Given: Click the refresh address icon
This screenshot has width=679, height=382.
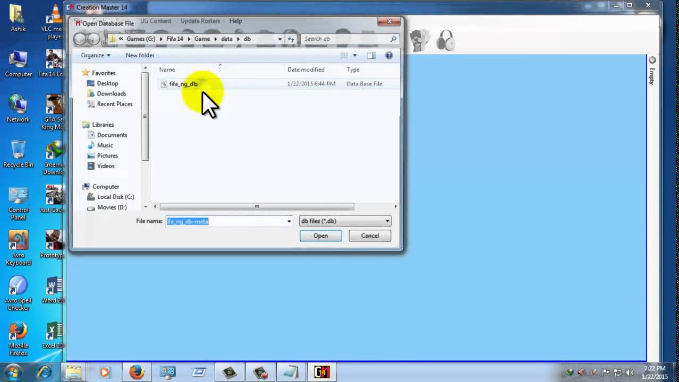Looking at the screenshot, I should pos(291,39).
